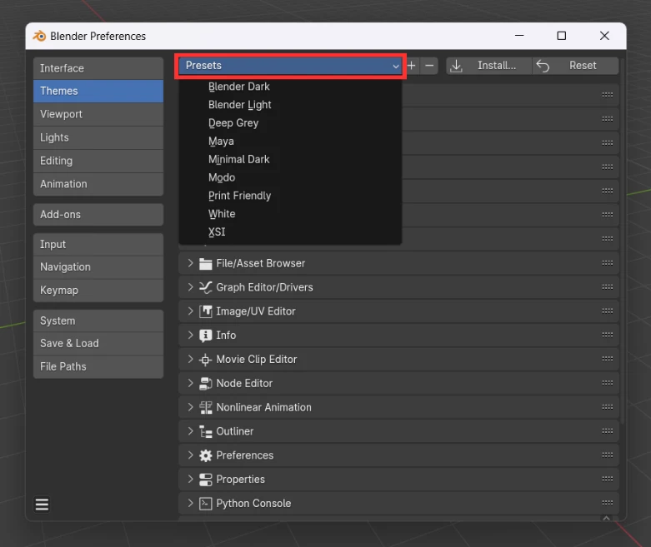Viewport: 651px width, 547px height.
Task: Open Keymap preferences
Action: pos(98,291)
